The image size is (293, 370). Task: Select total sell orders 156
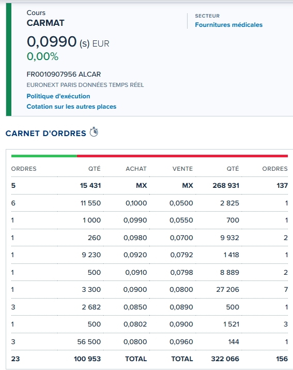tap(282, 359)
